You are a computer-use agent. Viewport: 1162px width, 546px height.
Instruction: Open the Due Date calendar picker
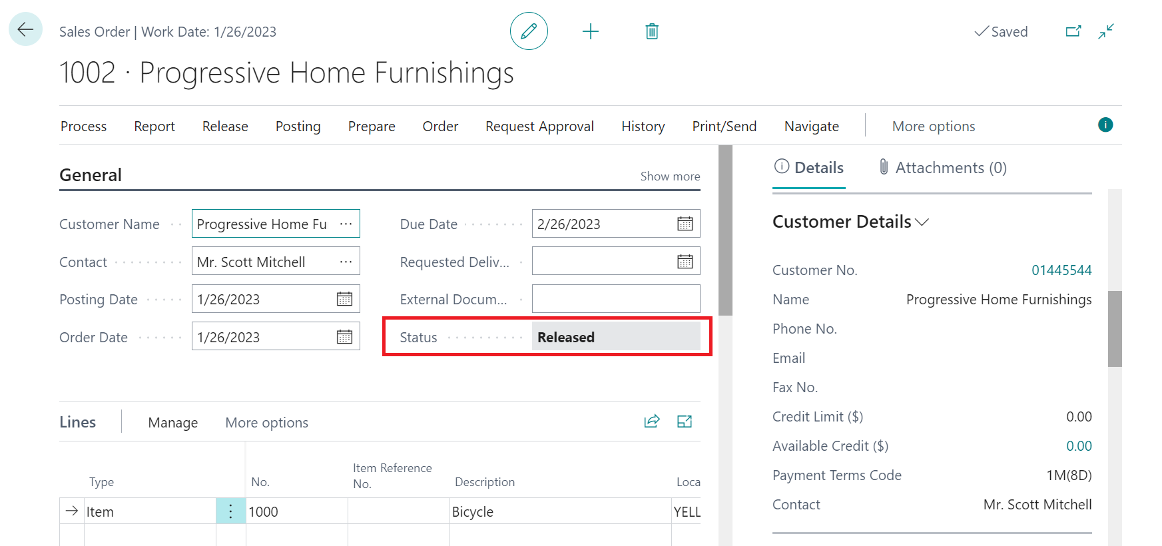(x=685, y=224)
